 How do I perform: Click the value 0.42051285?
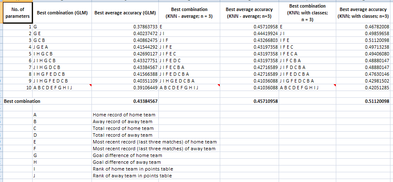pyautogui.click(x=377, y=87)
